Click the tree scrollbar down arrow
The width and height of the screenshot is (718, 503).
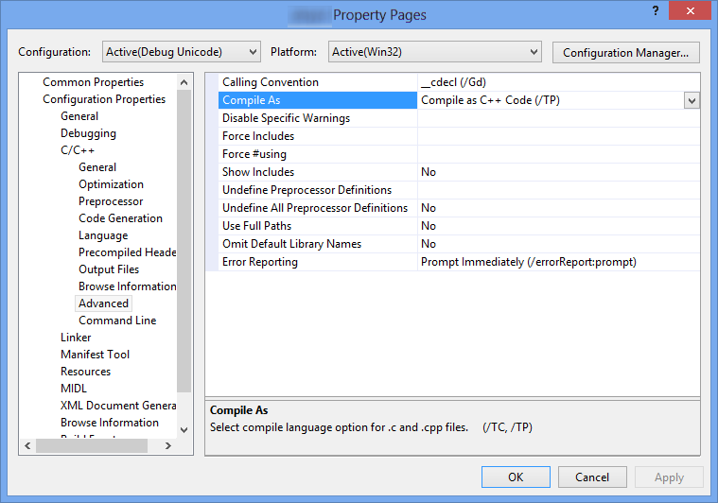184,430
